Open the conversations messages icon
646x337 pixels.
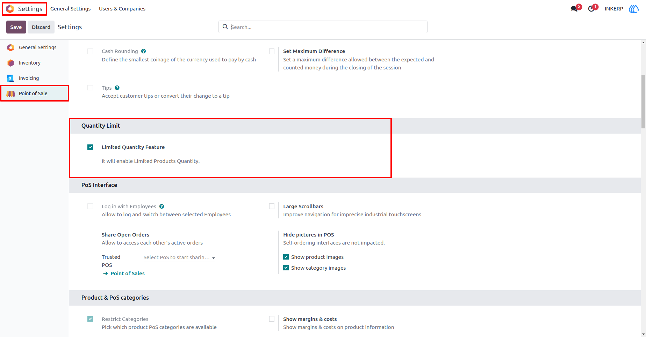point(574,9)
